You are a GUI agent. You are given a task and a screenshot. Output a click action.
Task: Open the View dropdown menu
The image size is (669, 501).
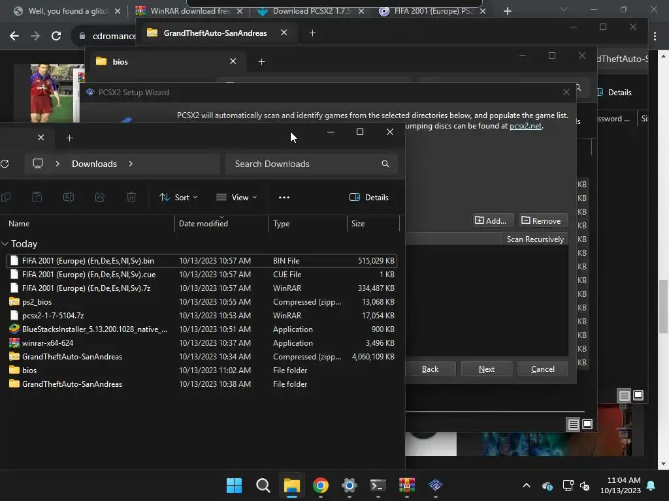237,197
